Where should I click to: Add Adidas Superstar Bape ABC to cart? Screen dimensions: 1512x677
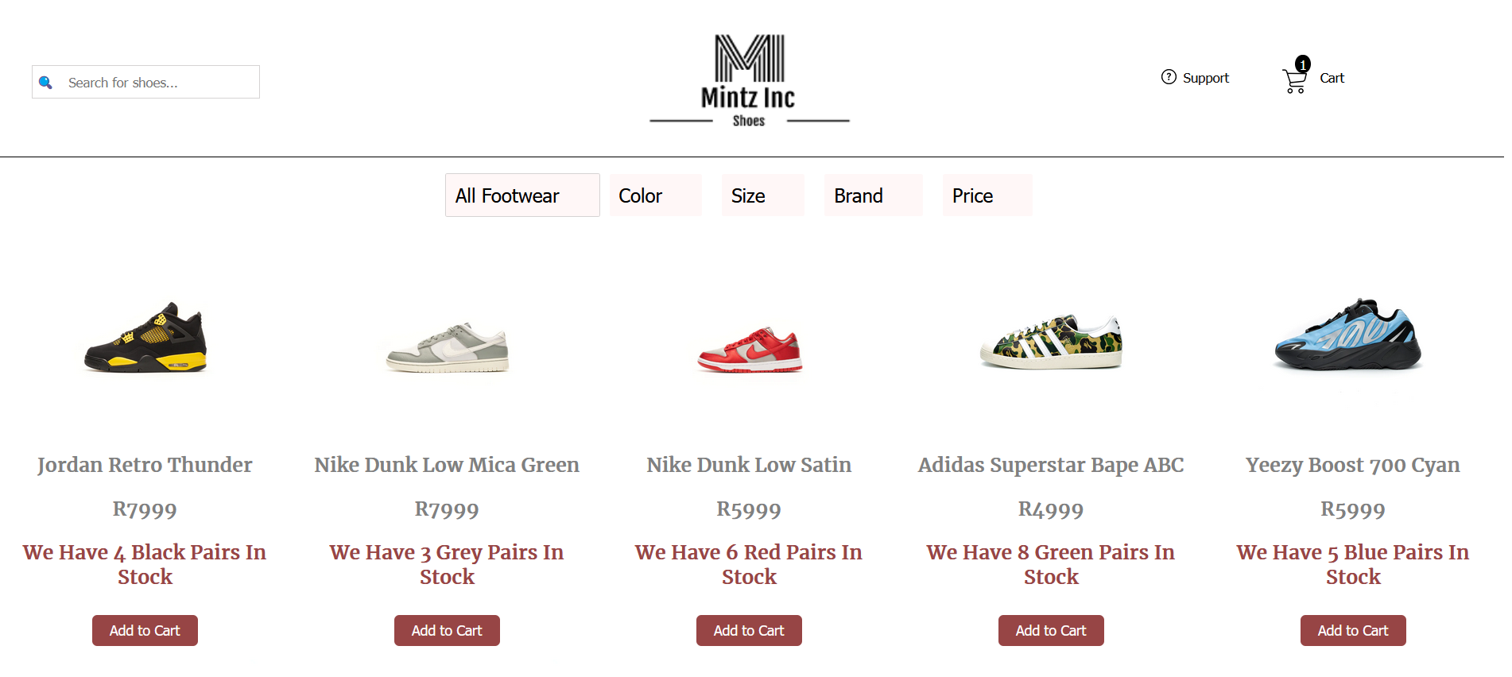[1051, 630]
